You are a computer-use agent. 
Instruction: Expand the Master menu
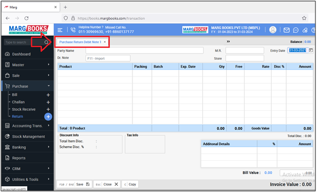coord(28,65)
